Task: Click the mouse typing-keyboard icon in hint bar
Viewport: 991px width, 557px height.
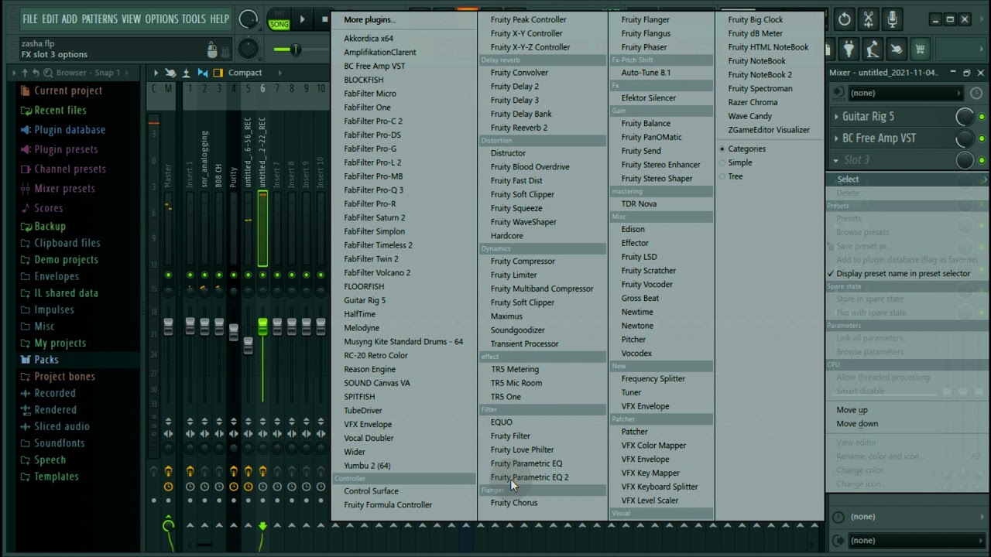Action: pos(212,51)
